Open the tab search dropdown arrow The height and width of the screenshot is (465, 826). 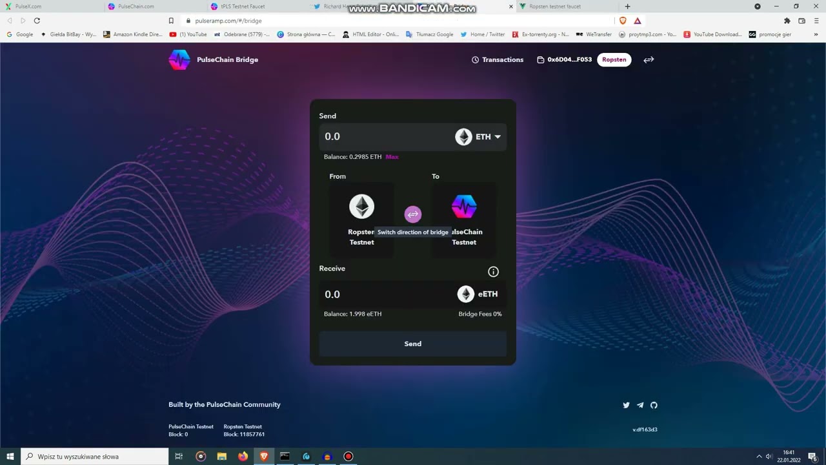(758, 6)
